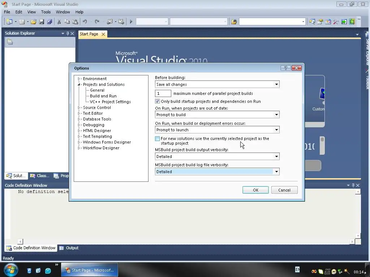Click the Object Browser toolbar icon
370x277 pixels.
[x=328, y=22]
